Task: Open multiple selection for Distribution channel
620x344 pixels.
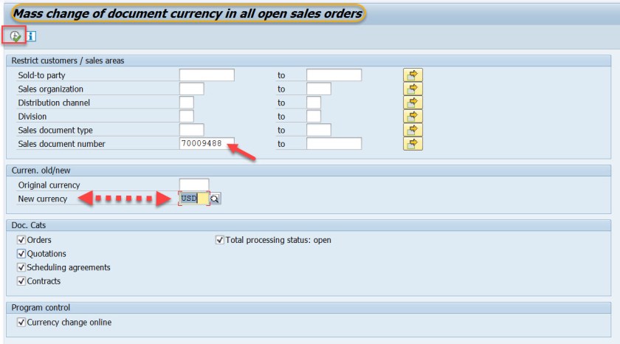Action: coord(413,103)
